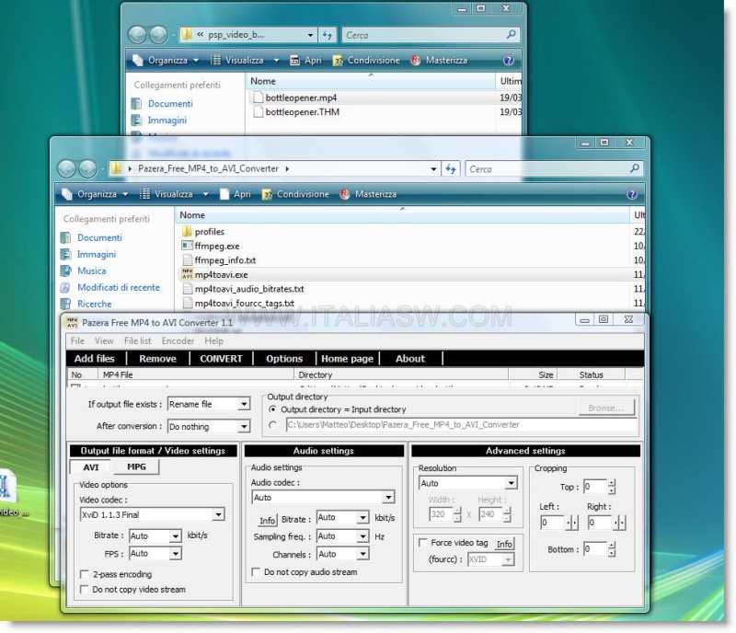Click forward arrow in Pazera folder window
Image resolution: width=736 pixels, height=633 pixels.
coord(87,168)
